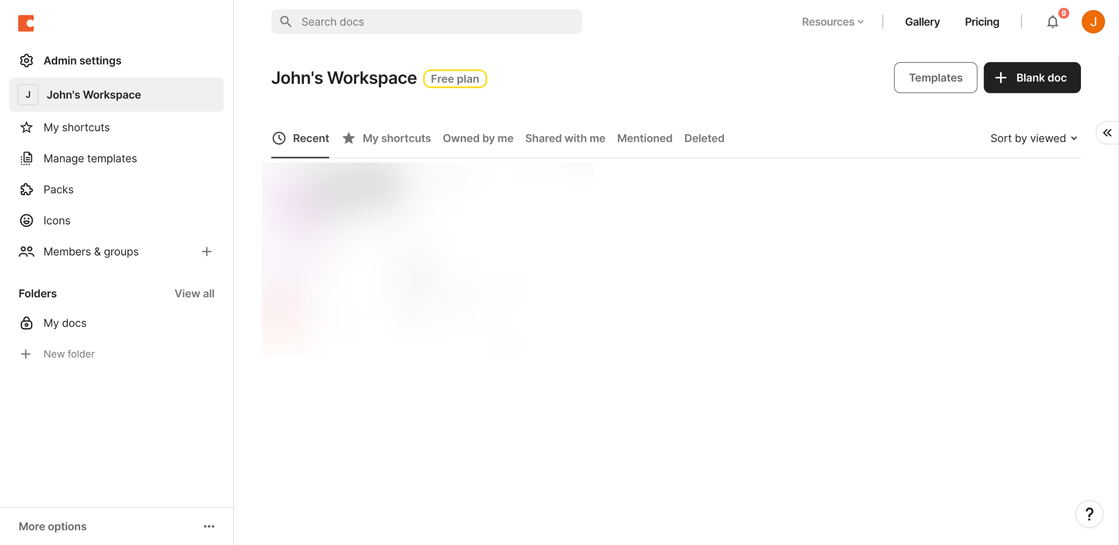Click the New folder plus icon

pos(26,354)
